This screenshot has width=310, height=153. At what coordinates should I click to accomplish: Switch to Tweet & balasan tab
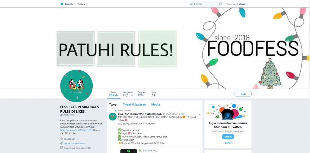(x=134, y=105)
